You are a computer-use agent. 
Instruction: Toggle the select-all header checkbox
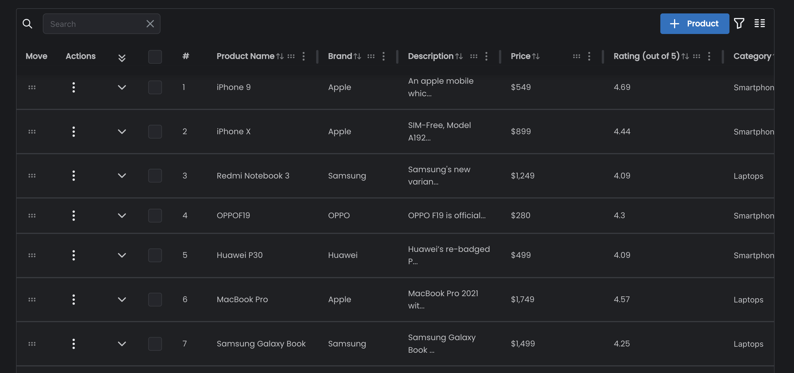[155, 57]
